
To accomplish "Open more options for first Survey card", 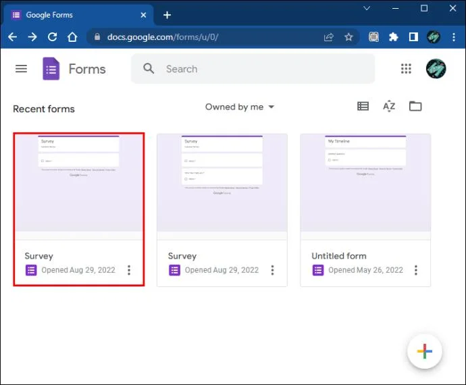I will [129, 270].
